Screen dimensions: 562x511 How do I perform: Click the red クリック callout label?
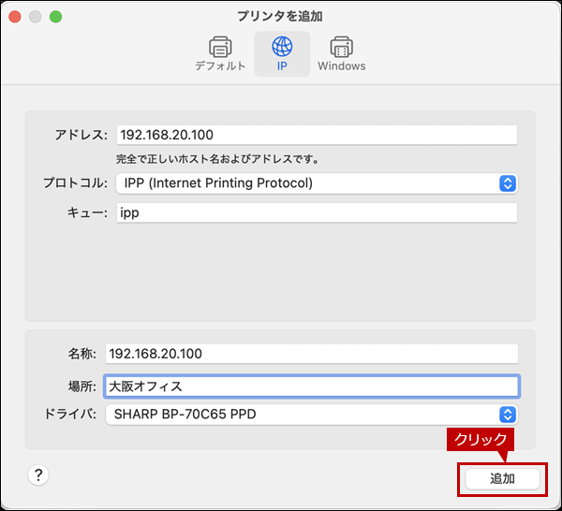coord(480,439)
